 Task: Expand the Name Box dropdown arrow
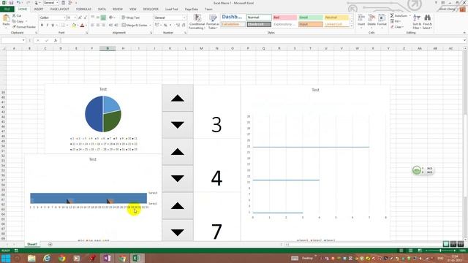(23, 40)
